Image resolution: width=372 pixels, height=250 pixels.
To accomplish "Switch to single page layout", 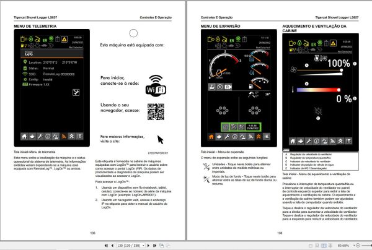I will pos(311,246).
